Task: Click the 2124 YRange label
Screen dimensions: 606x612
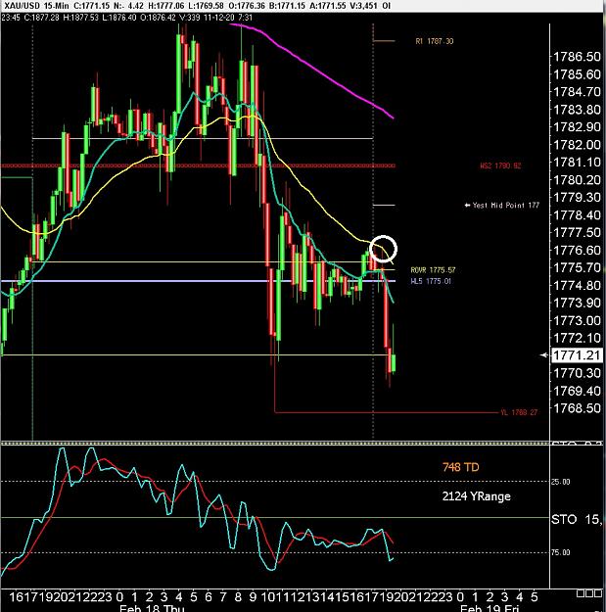Action: [x=477, y=496]
